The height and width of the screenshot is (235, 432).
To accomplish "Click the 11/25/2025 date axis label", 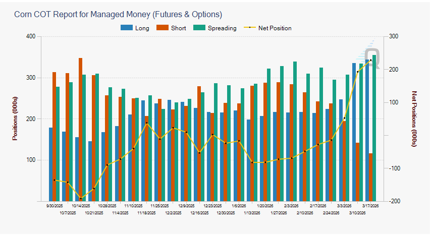I will (160, 206).
